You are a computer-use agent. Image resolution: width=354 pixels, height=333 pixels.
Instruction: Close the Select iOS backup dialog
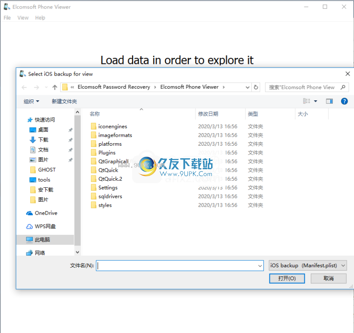pos(348,74)
